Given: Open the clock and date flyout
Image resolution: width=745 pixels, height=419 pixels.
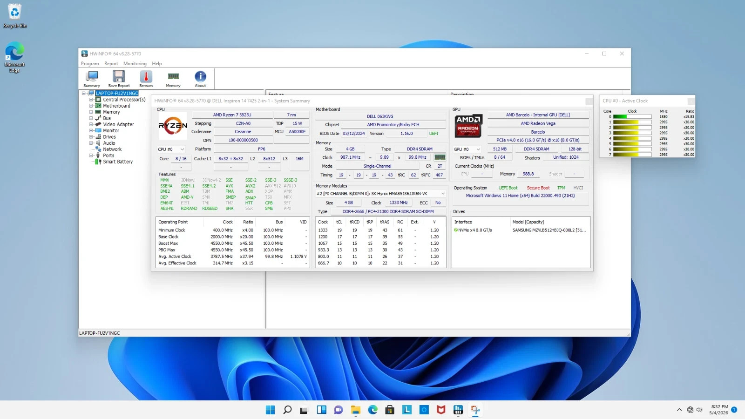Looking at the screenshot, I should coord(719,410).
